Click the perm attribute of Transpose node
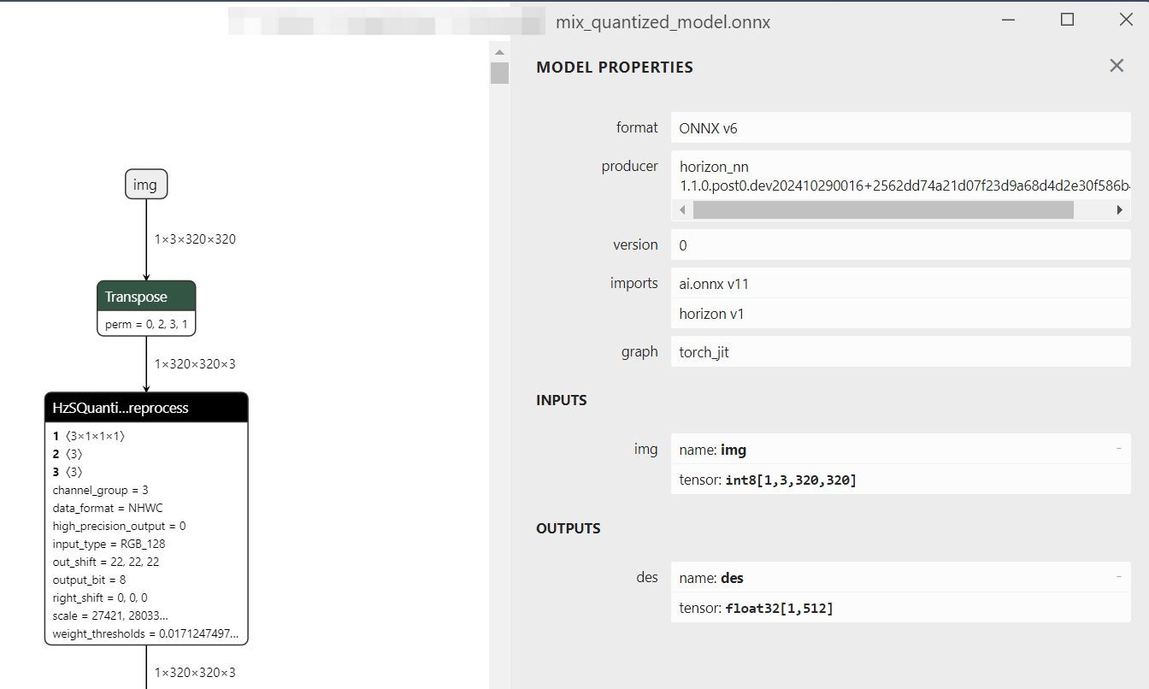The image size is (1149, 689). tap(146, 325)
